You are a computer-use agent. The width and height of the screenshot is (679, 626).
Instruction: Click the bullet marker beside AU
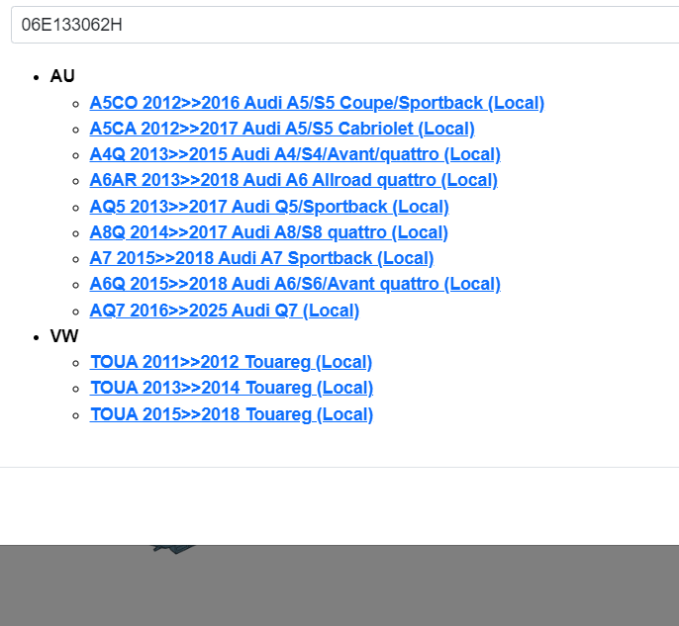(37, 77)
